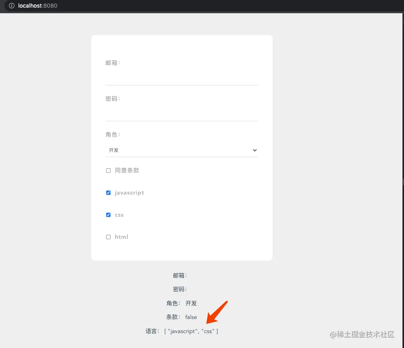
Task: Click the 语言 array output text
Action: [191, 331]
